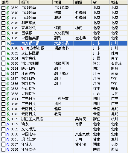Click the 省 column header
This screenshot has height=153, width=128.
click(100, 2)
